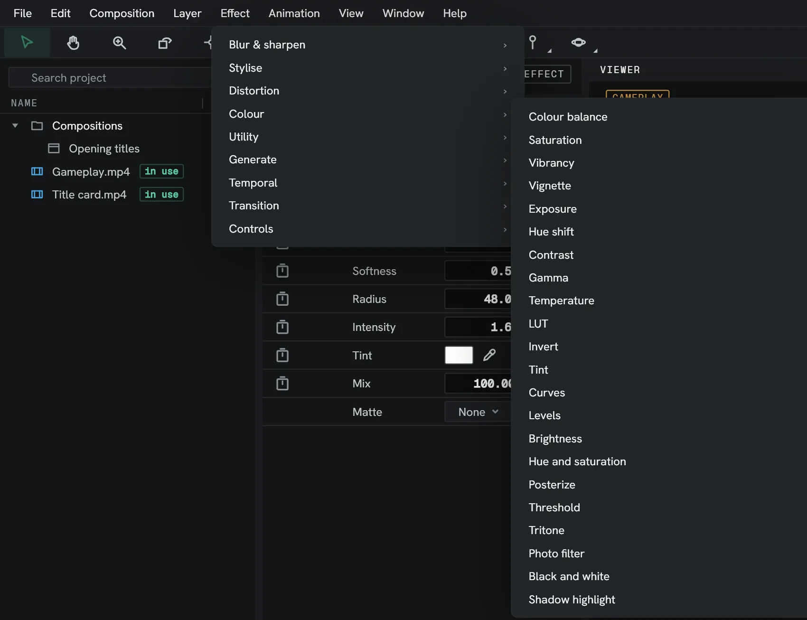Open the Distortion submenu
The width and height of the screenshot is (807, 620).
point(368,91)
